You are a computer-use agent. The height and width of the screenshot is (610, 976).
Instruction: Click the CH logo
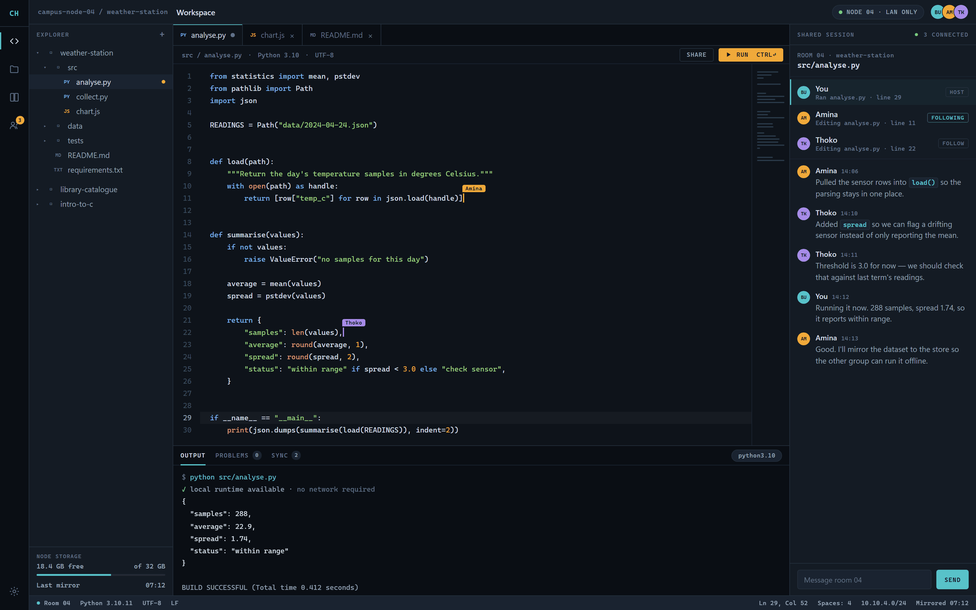click(x=14, y=13)
